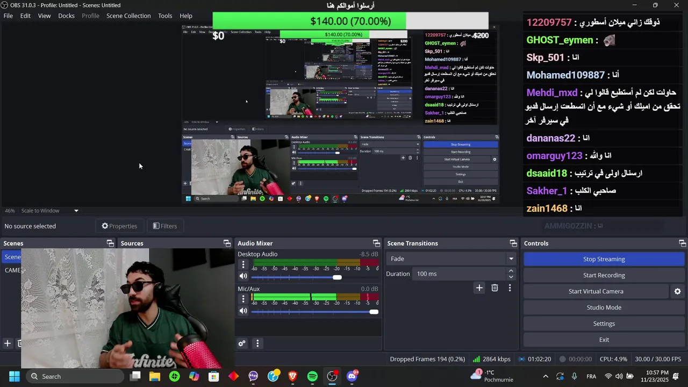Open Edit menu
This screenshot has height=387, width=688.
(x=25, y=16)
